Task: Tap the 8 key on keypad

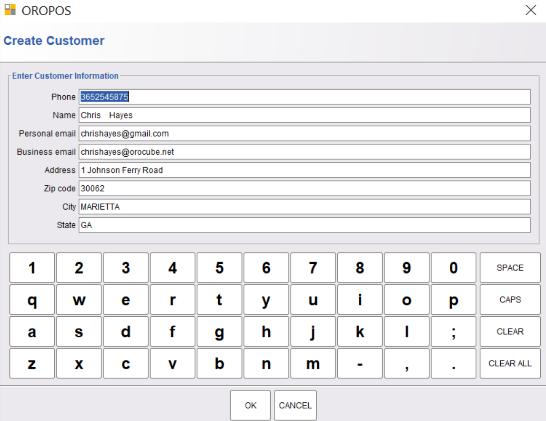Action: point(360,268)
